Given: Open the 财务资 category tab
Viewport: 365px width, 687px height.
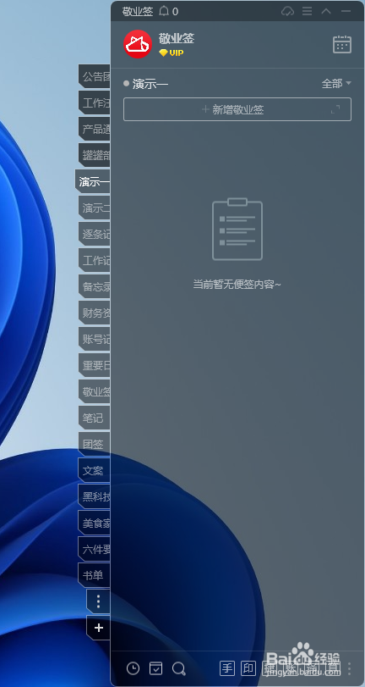Looking at the screenshot, I should click(x=95, y=313).
